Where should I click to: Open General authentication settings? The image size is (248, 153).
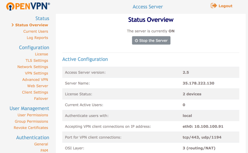pyautogui.click(x=41, y=144)
